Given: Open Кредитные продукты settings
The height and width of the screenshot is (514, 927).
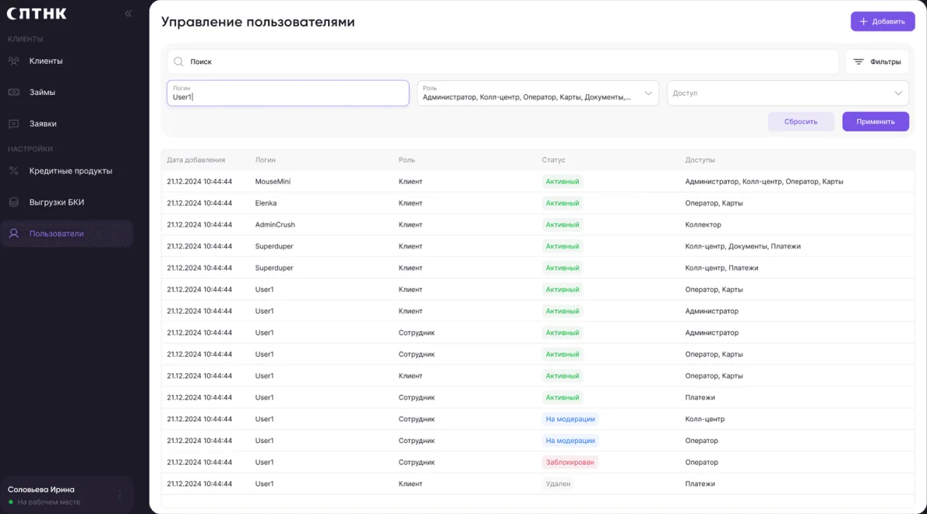Looking at the screenshot, I should (x=67, y=171).
